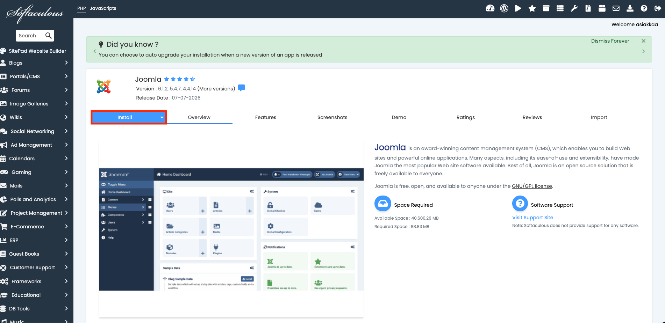Click the Joomla star rating

click(179, 79)
